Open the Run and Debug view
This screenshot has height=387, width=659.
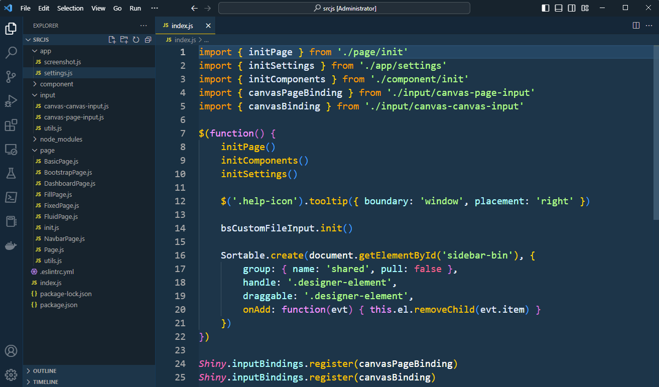click(11, 101)
